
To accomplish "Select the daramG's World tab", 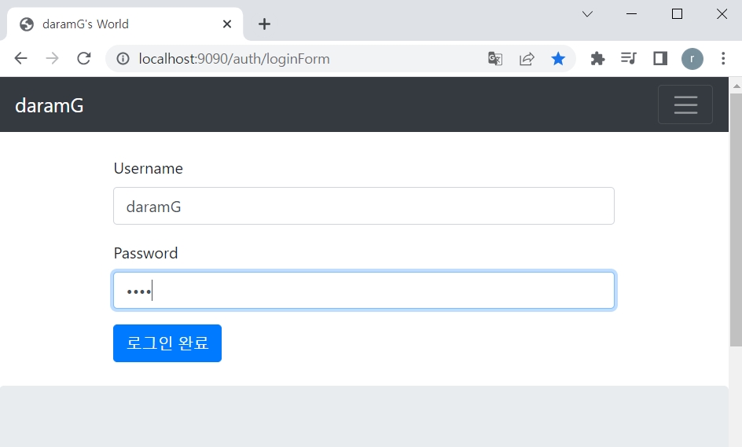I will (125, 24).
